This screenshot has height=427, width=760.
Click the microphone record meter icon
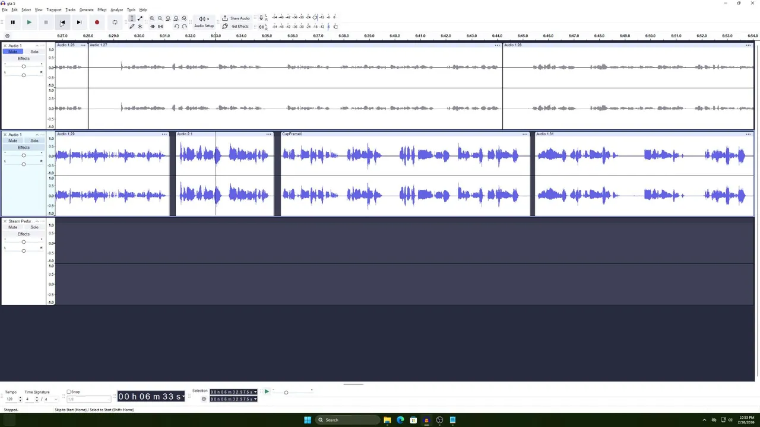click(x=261, y=18)
